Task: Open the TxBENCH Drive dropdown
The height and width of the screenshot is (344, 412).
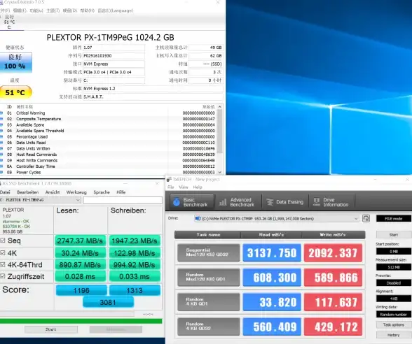Action: [276, 218]
